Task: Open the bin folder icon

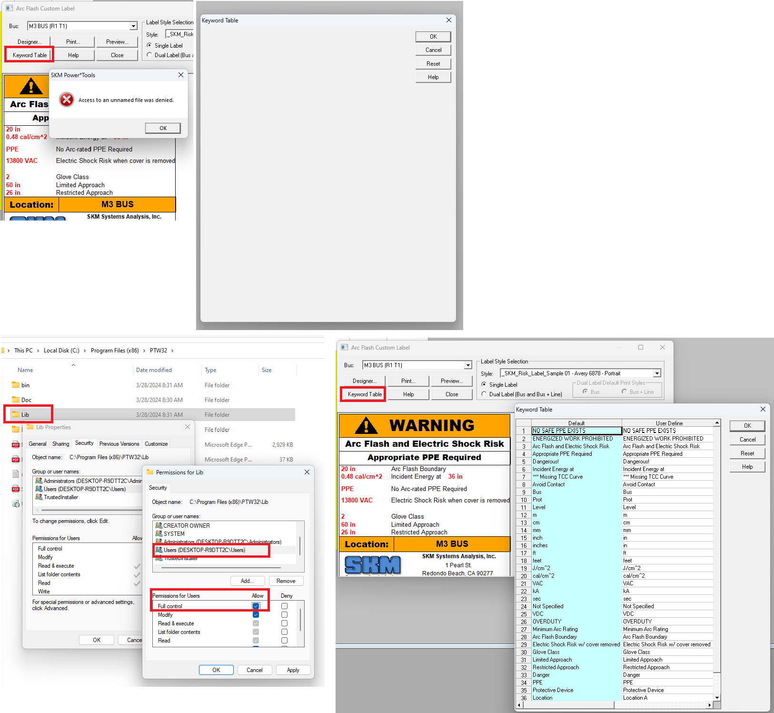Action: pos(16,385)
